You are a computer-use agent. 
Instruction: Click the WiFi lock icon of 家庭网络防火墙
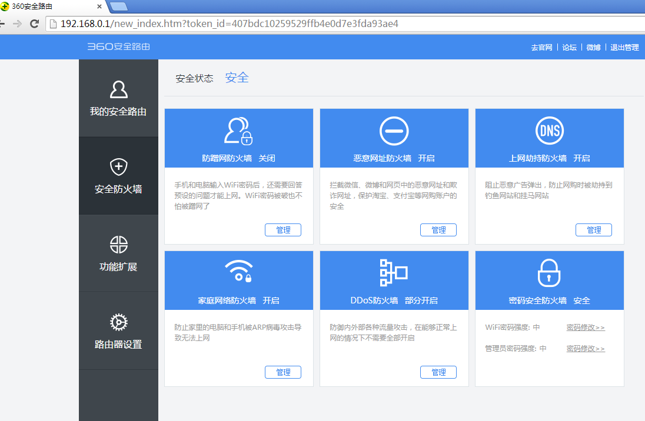[238, 271]
